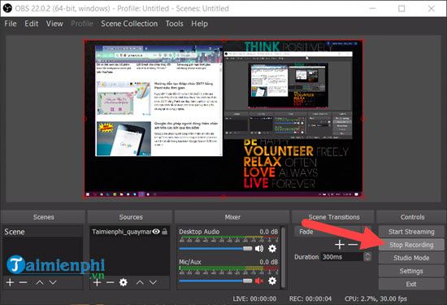
Task: Select Taimienphi_quayman source row
Action: click(130, 232)
